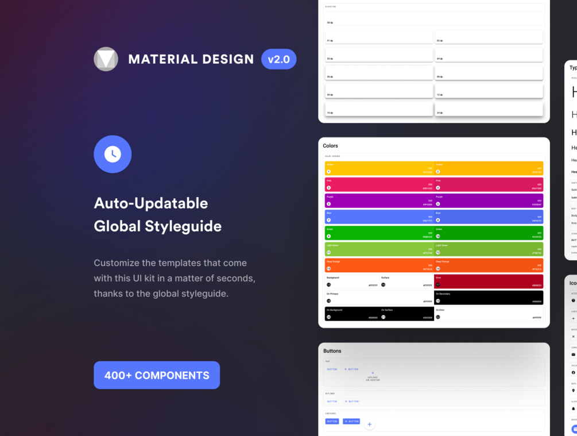Click the contained blue BUTTON sample
Screen dimensions: 577x436
(332, 421)
